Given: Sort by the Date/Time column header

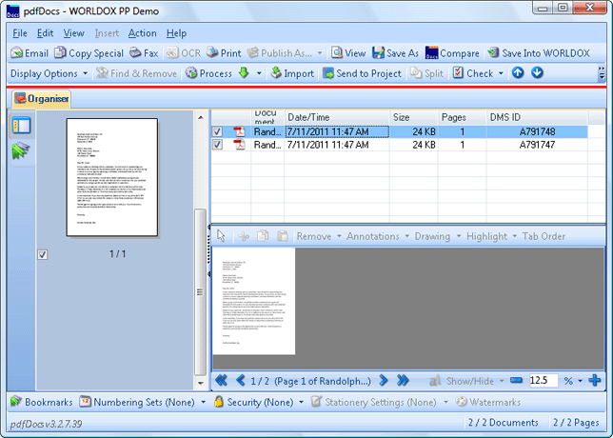Looking at the screenshot, I should click(337, 117).
